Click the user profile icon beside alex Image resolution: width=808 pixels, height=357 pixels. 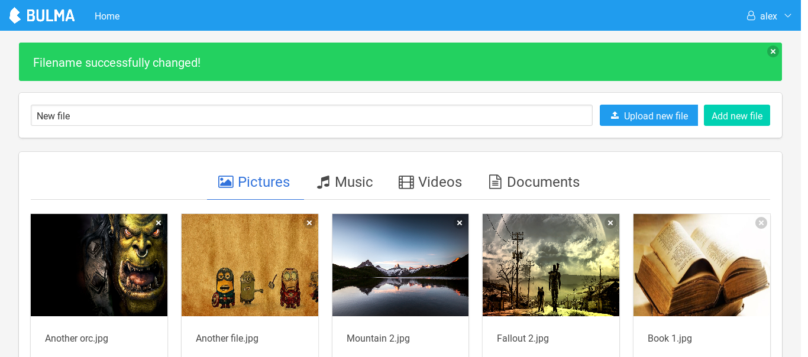point(751,16)
